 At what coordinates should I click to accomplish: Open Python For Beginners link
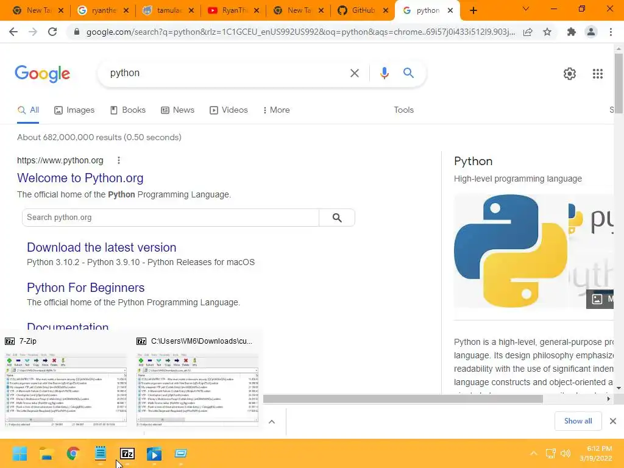[x=85, y=288]
